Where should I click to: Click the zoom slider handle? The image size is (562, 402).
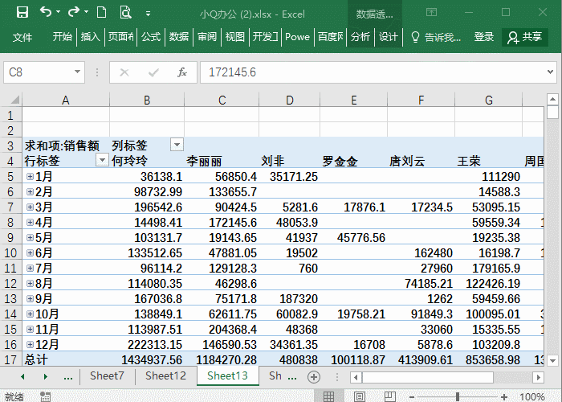click(458, 396)
